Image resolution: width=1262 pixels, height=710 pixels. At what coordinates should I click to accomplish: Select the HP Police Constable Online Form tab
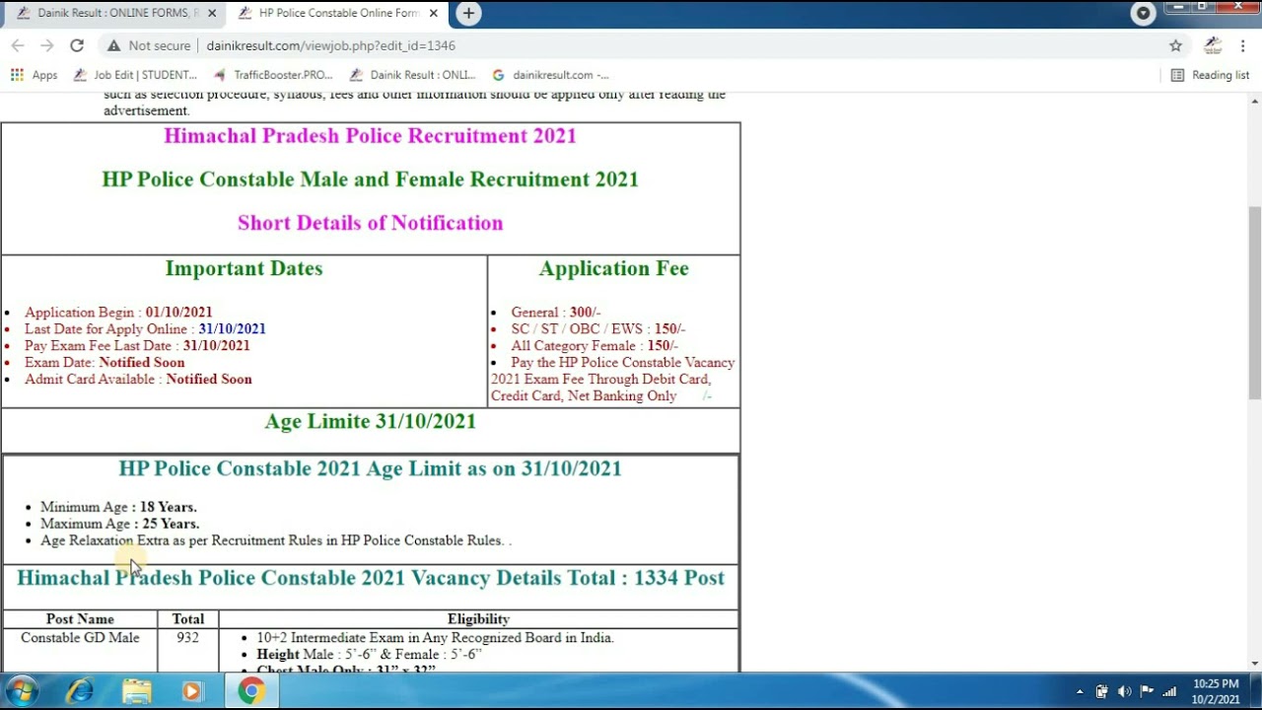(x=335, y=14)
